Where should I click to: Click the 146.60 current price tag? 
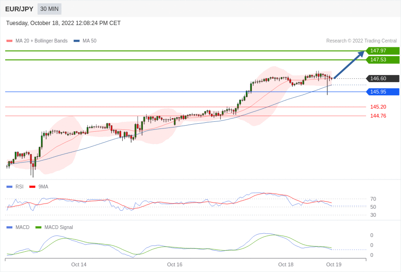point(382,78)
